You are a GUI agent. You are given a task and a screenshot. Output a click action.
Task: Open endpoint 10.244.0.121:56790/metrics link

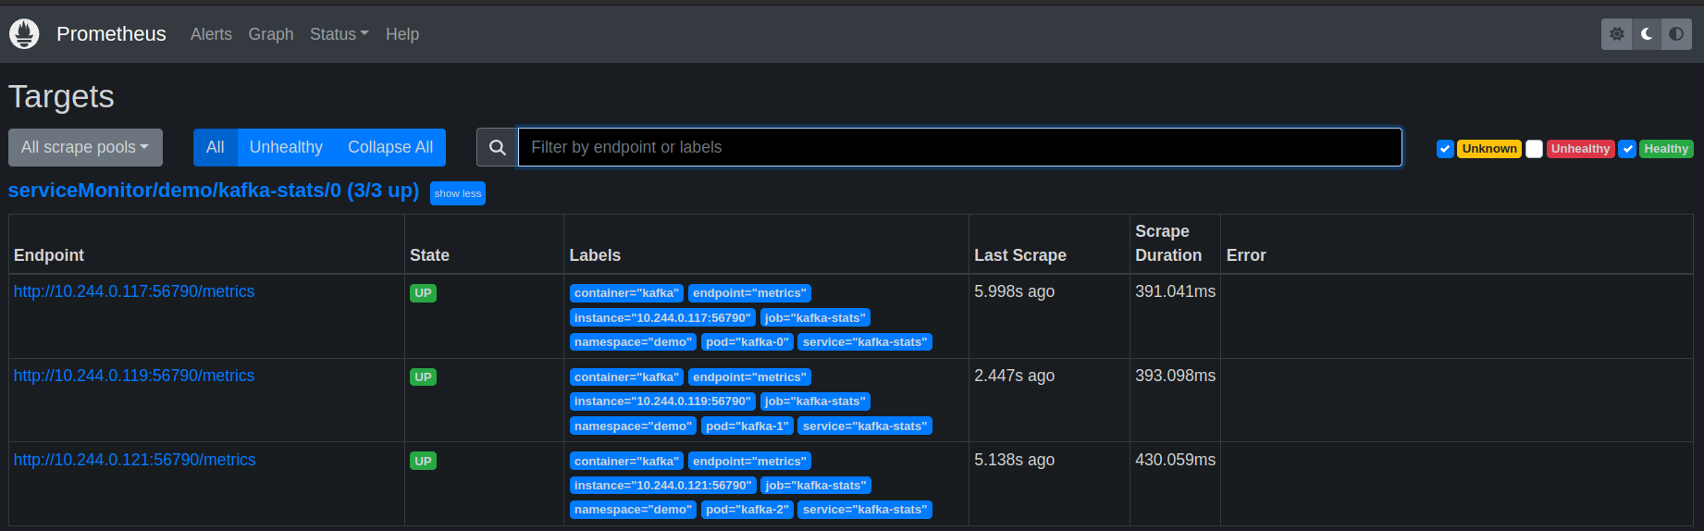coord(134,460)
